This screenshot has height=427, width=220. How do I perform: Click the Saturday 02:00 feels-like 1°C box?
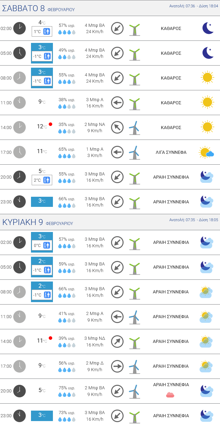(42, 32)
